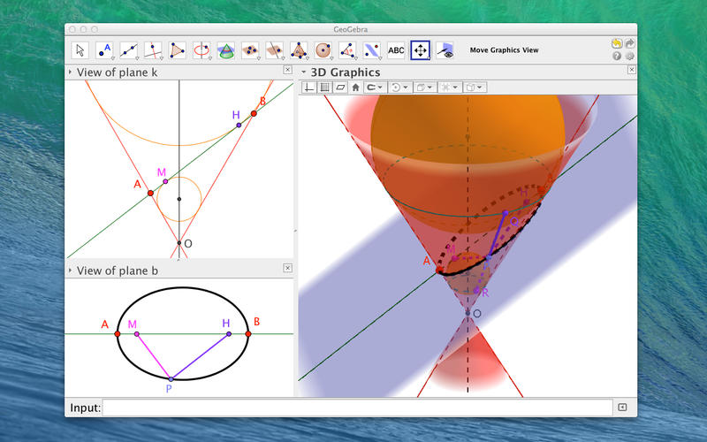Open the point capturing dropdown
Viewport: 707px width, 442px height.
click(x=375, y=88)
